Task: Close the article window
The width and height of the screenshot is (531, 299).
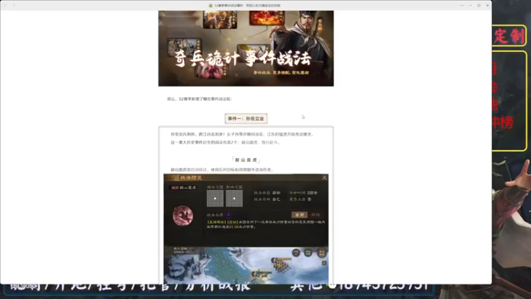Action: pos(487,5)
